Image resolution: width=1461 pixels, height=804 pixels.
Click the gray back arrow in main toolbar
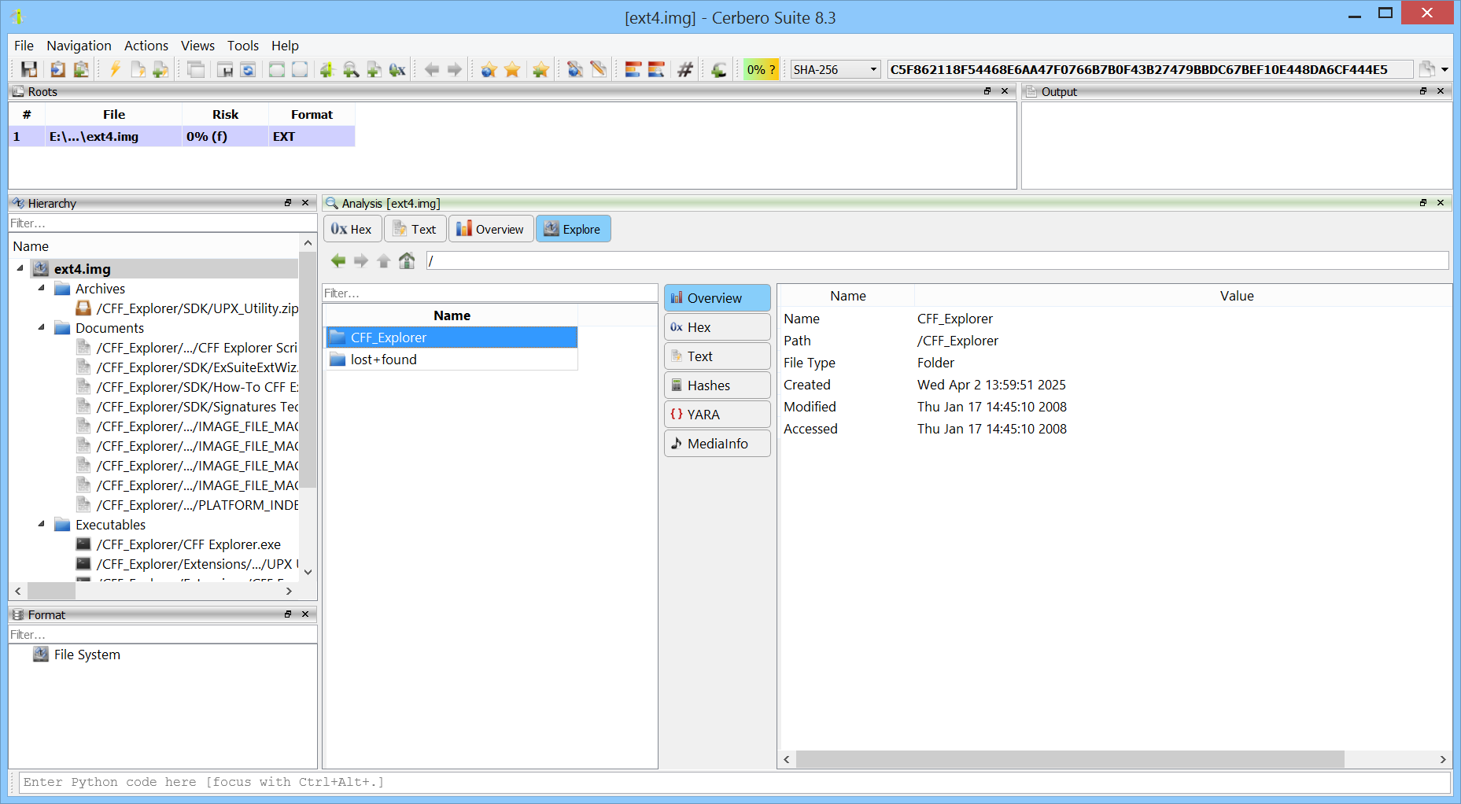[x=432, y=69]
